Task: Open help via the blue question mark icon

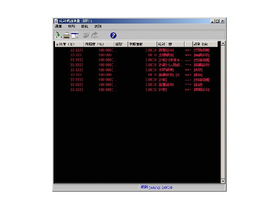Action: pos(113,35)
